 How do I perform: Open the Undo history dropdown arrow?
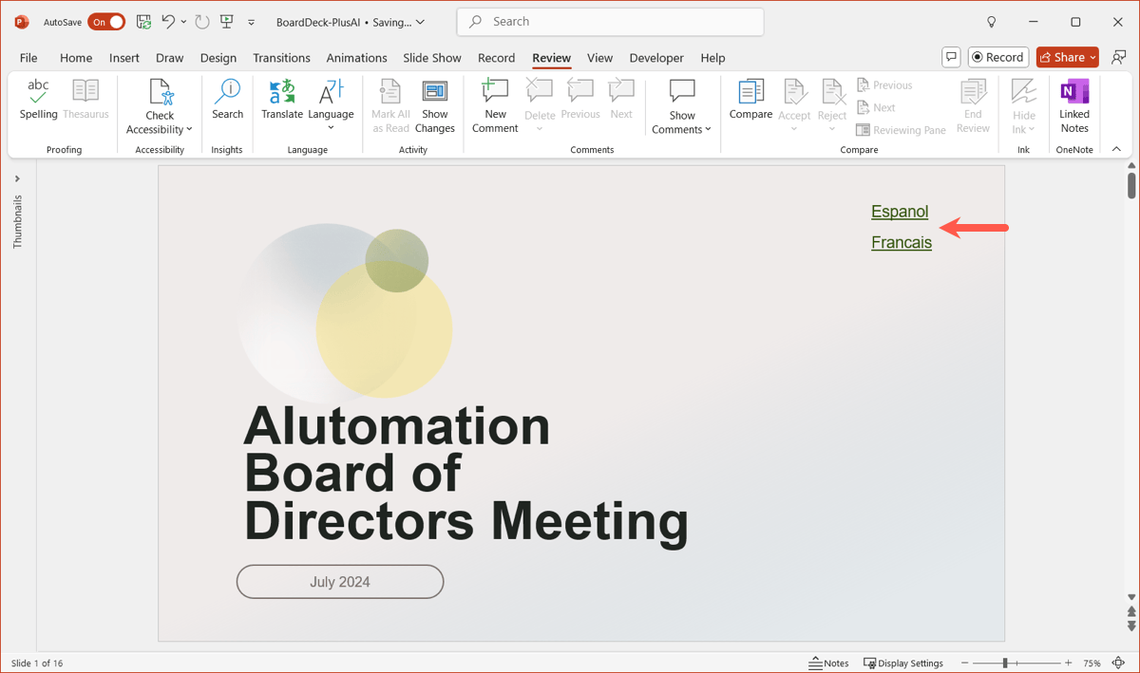pos(183,22)
